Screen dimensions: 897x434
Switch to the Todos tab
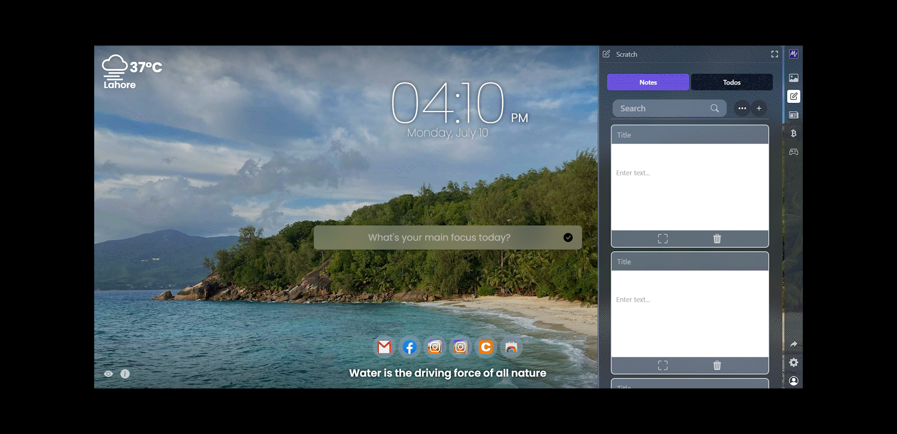(731, 82)
